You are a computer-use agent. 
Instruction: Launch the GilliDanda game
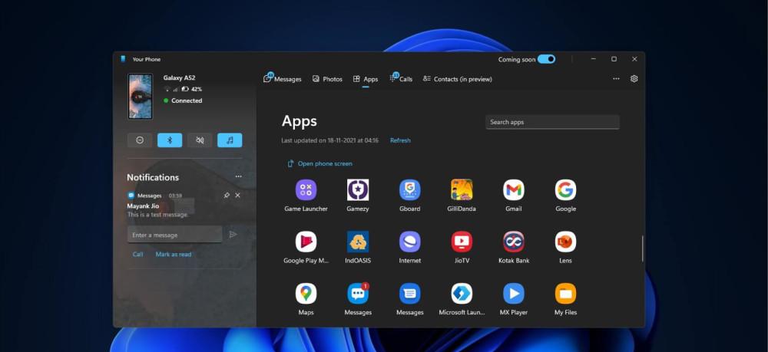tap(462, 190)
